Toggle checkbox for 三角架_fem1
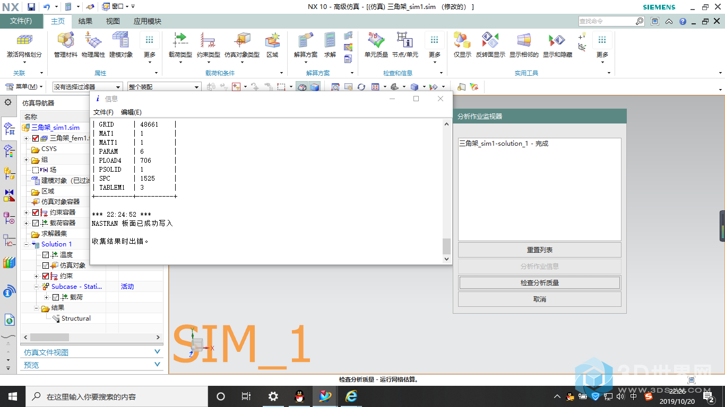 point(36,138)
